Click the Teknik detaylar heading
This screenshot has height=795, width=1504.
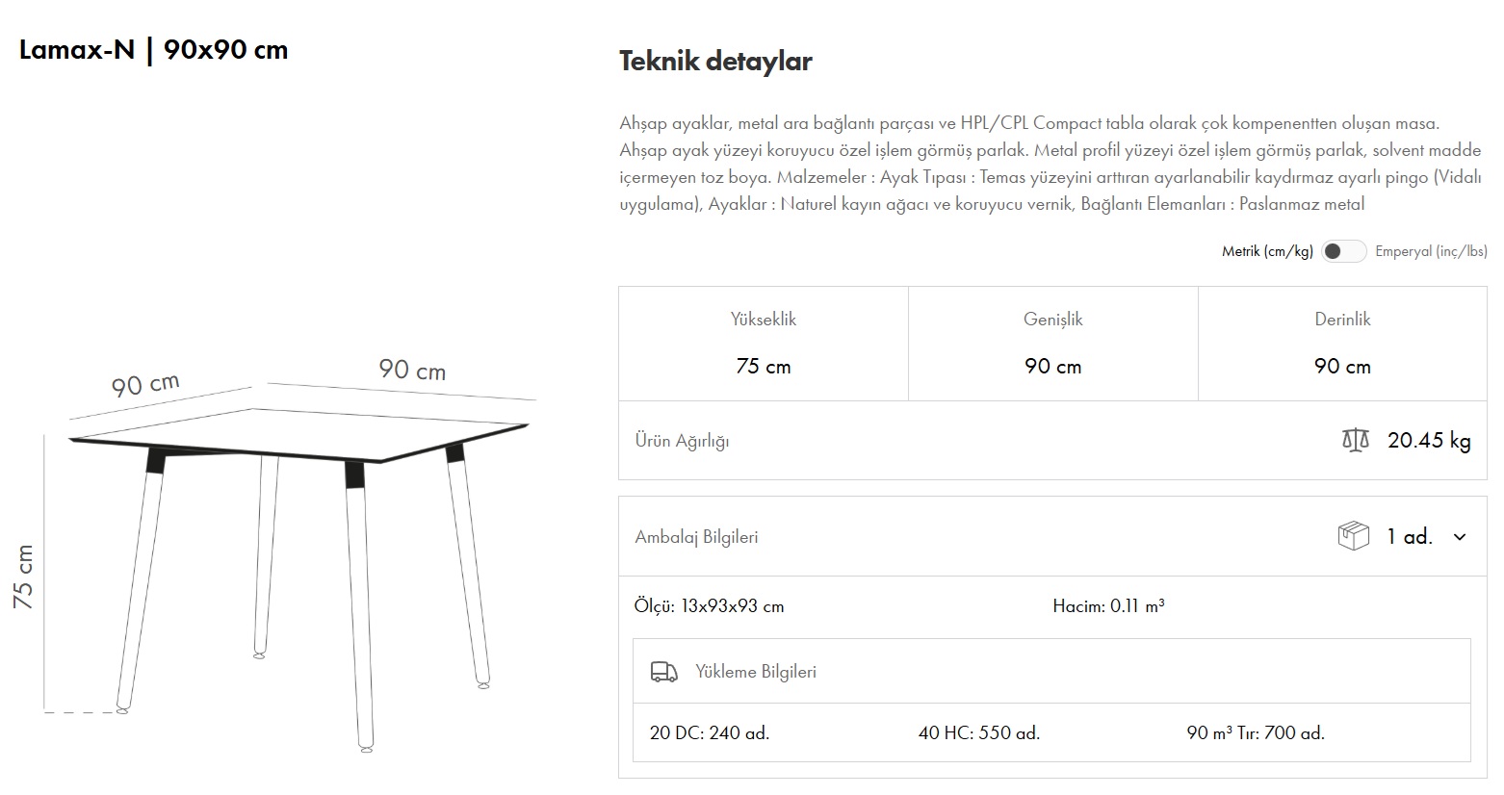point(715,62)
